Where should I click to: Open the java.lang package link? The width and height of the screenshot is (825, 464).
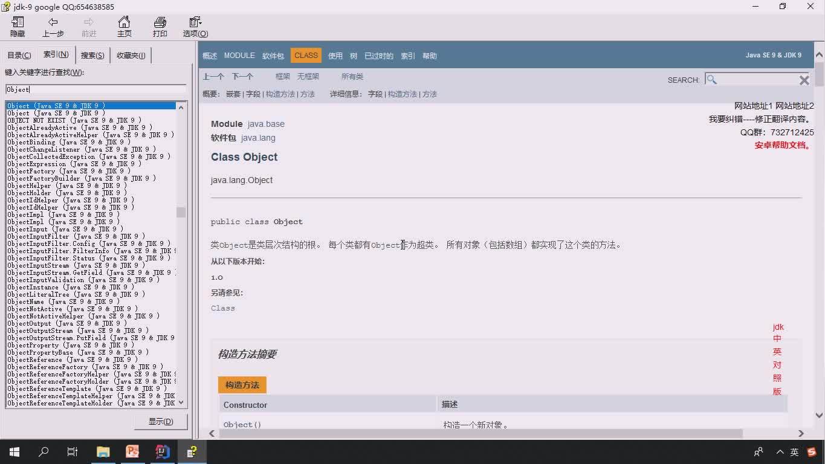pyautogui.click(x=257, y=138)
